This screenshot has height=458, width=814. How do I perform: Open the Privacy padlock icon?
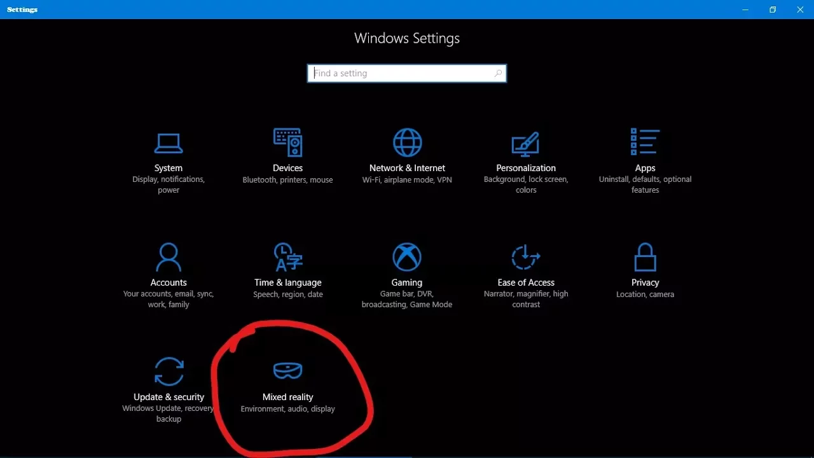coord(645,257)
